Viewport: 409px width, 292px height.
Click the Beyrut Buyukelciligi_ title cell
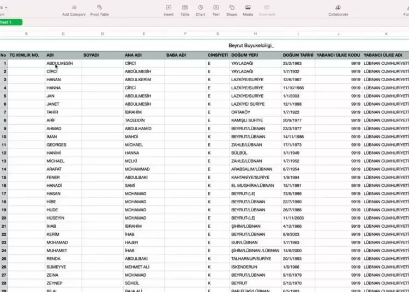251,45
